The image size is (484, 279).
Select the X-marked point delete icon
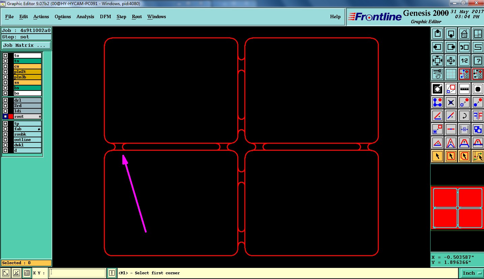[451, 102]
